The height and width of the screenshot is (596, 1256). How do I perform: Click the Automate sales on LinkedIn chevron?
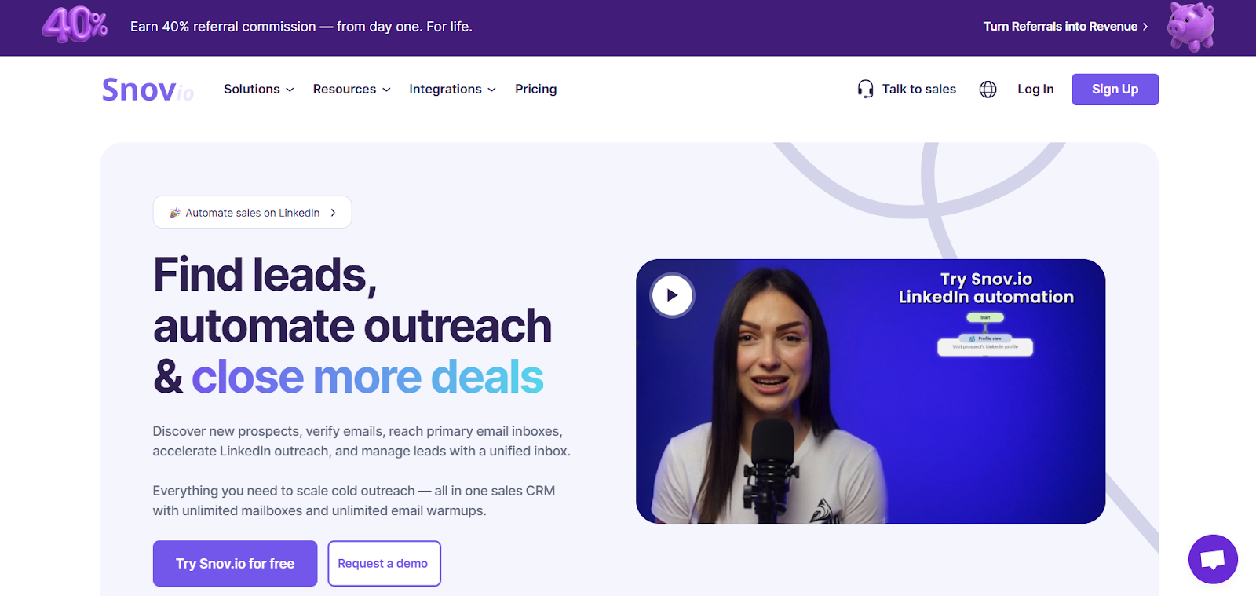coord(333,213)
